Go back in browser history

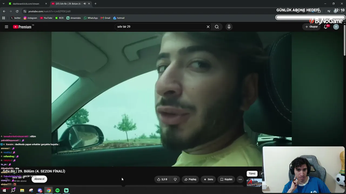pyautogui.click(x=4, y=11)
